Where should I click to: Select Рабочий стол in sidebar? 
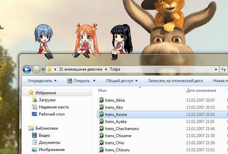click(52, 114)
